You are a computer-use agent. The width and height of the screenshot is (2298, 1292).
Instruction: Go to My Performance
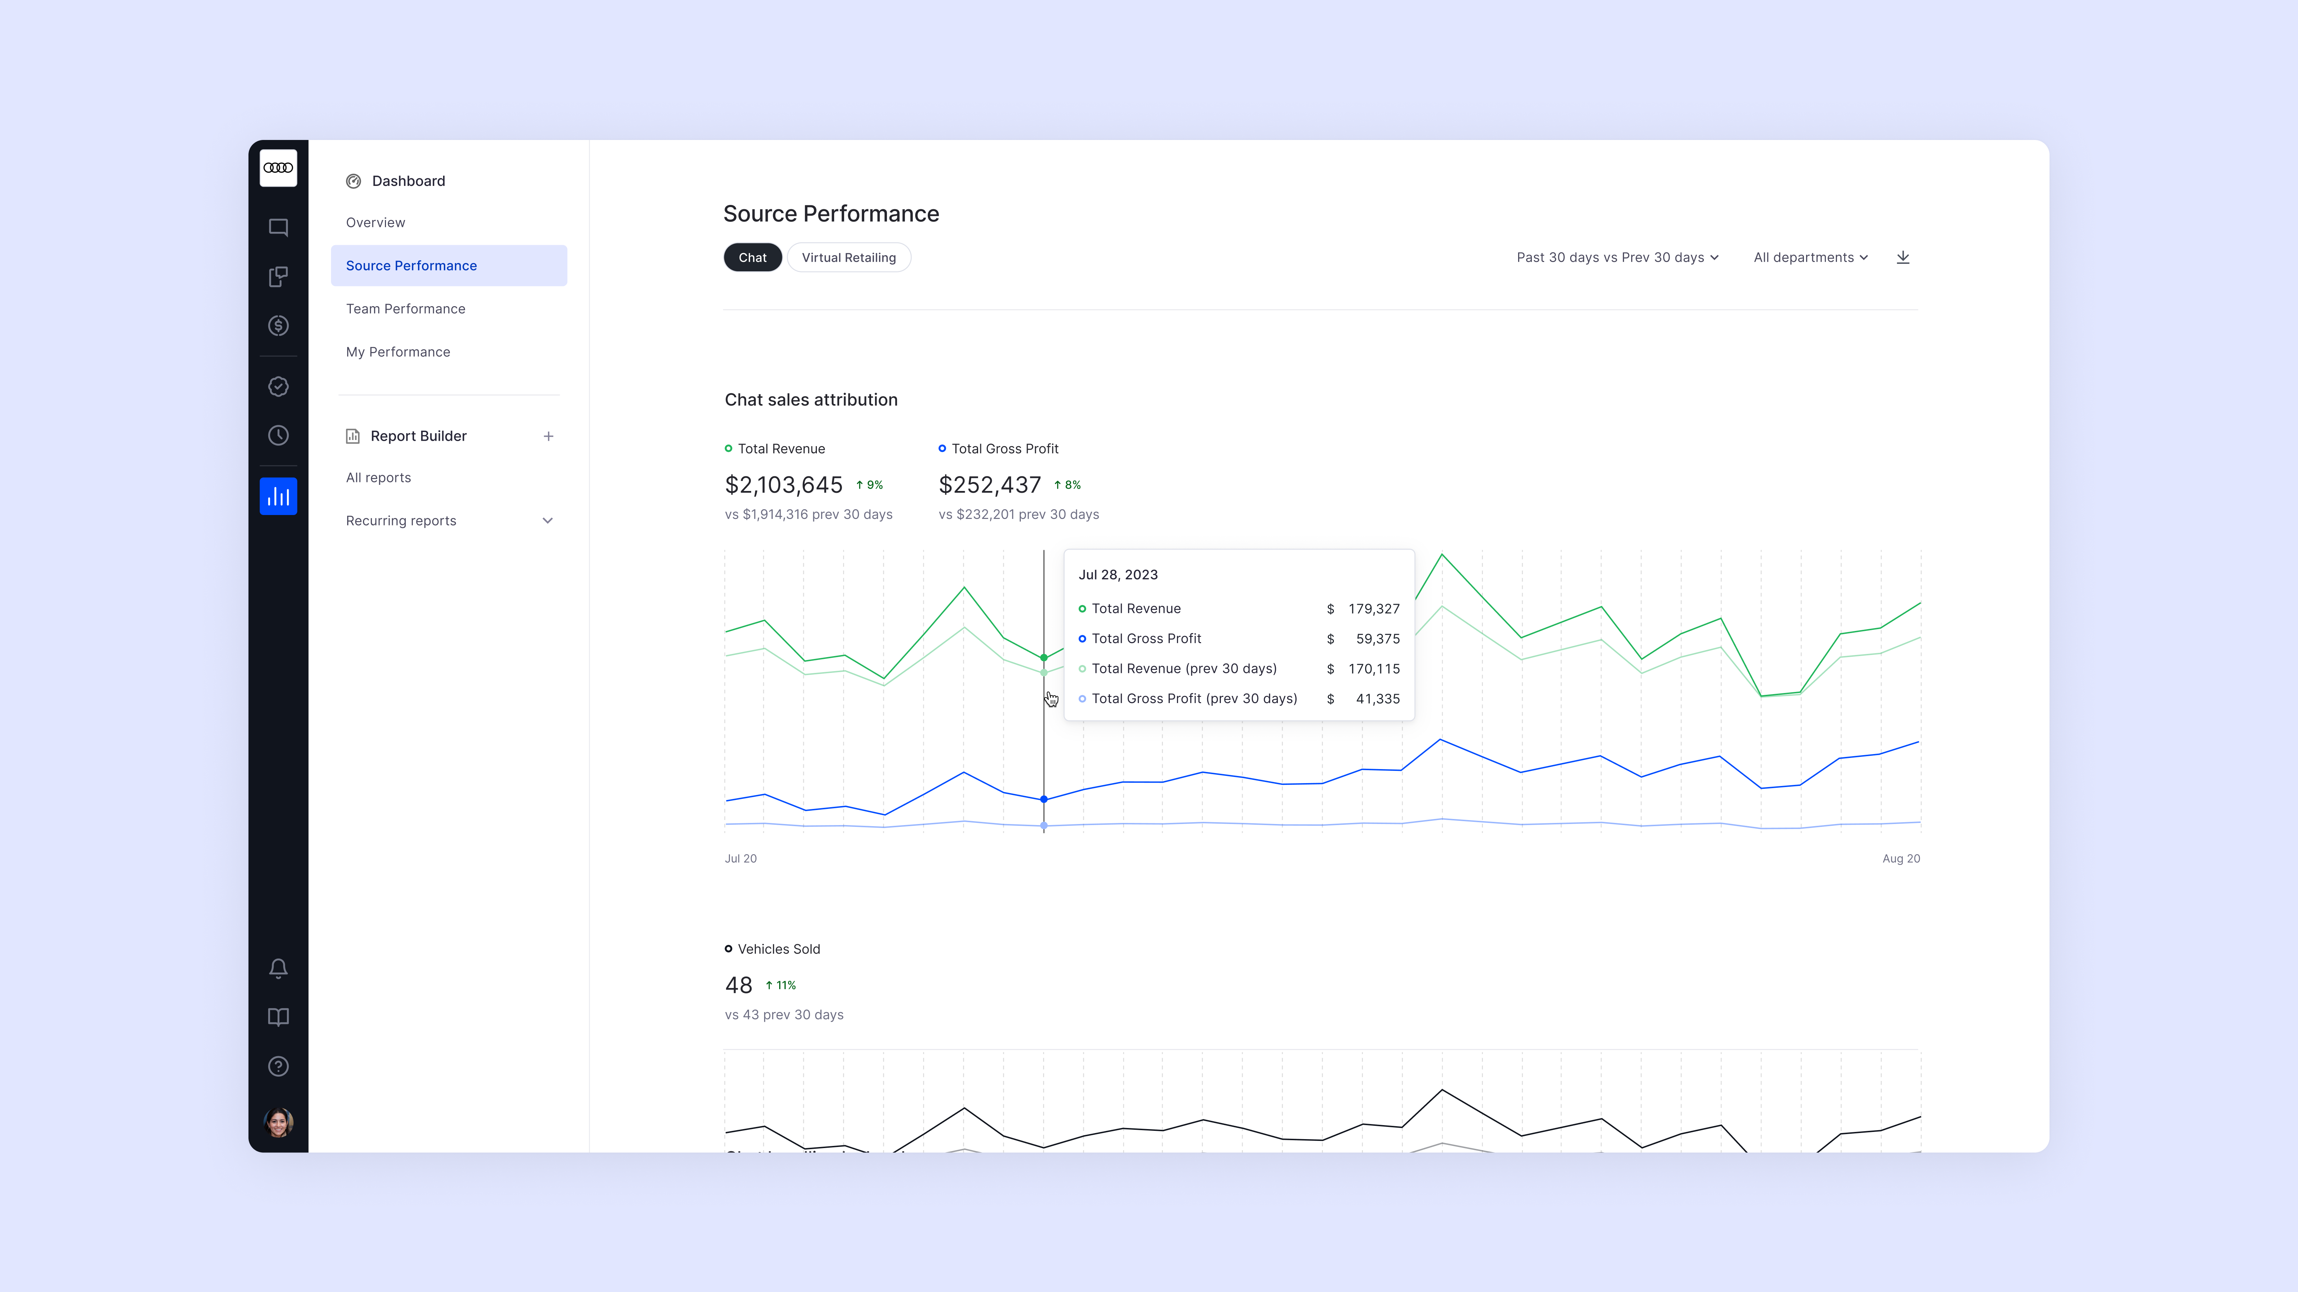point(398,352)
